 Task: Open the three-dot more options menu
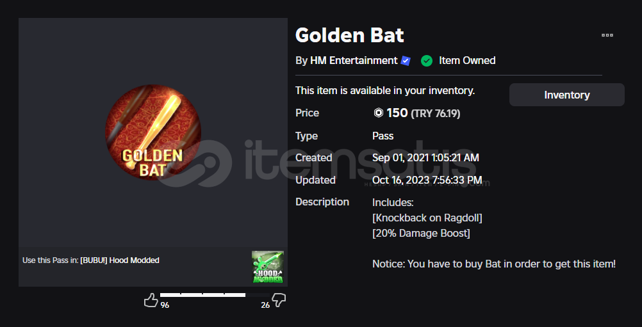coord(607,35)
